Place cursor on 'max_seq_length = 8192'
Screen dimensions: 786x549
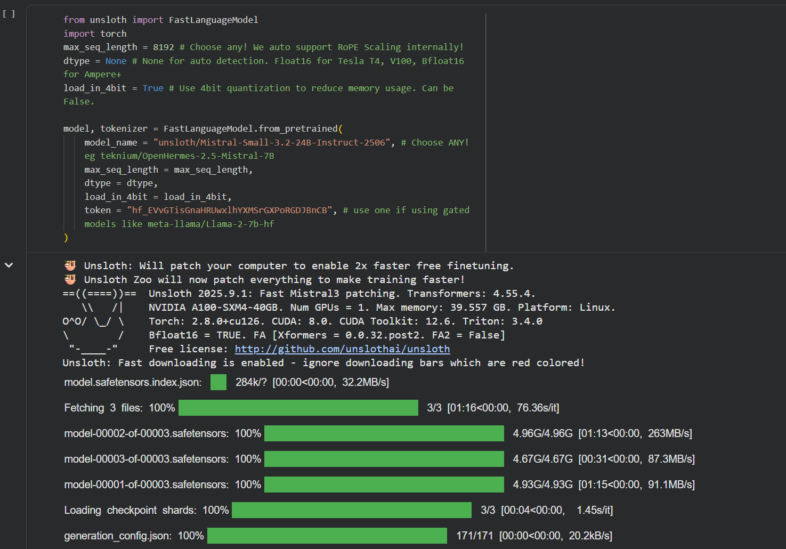pos(118,47)
